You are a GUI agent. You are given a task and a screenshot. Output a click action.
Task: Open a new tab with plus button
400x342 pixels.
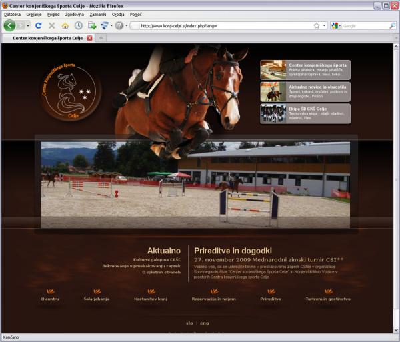101,38
